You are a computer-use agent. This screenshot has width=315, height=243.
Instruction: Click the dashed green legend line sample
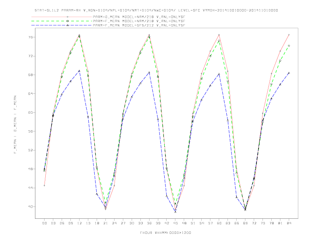[x=62, y=21]
